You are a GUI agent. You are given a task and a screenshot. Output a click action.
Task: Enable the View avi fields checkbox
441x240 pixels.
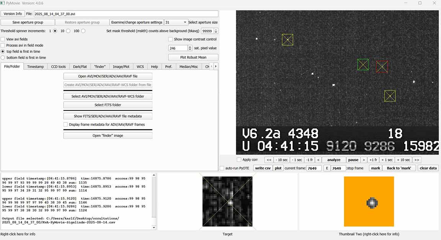pos(3,39)
